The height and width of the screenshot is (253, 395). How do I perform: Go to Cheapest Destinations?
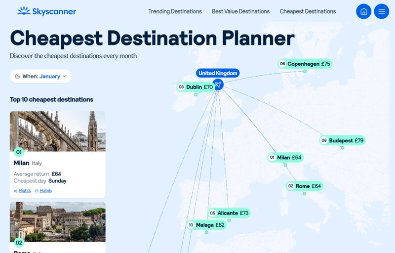click(x=308, y=11)
